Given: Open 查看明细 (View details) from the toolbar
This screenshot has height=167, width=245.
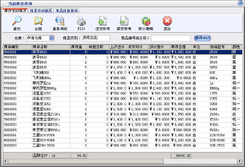Looking at the screenshot, I should [60, 22].
